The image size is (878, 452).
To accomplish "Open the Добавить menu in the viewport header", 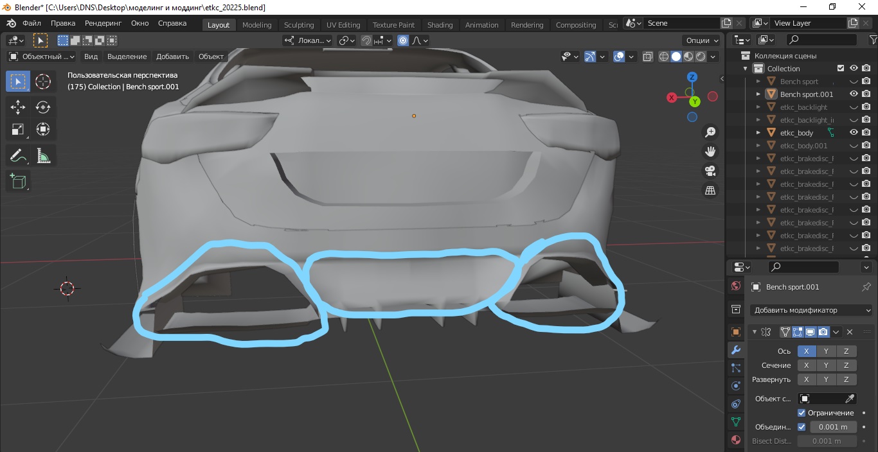I will (172, 56).
